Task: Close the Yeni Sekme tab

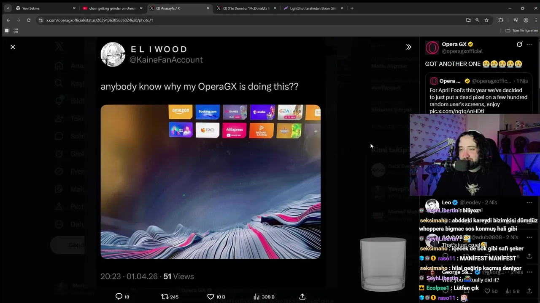Action: 74,8
